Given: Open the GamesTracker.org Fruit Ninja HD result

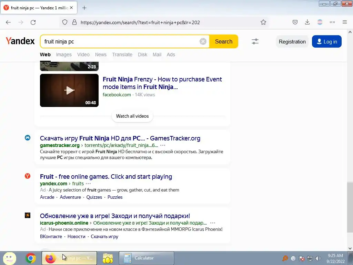Looking at the screenshot, I should coord(120,138).
